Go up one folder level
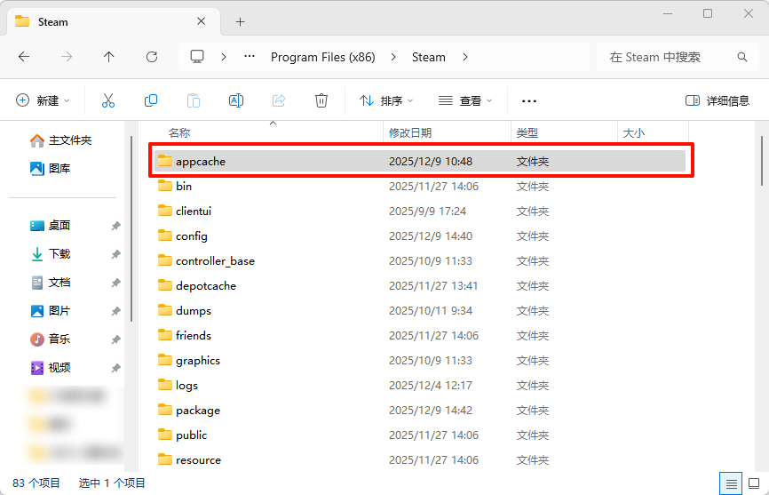 109,57
